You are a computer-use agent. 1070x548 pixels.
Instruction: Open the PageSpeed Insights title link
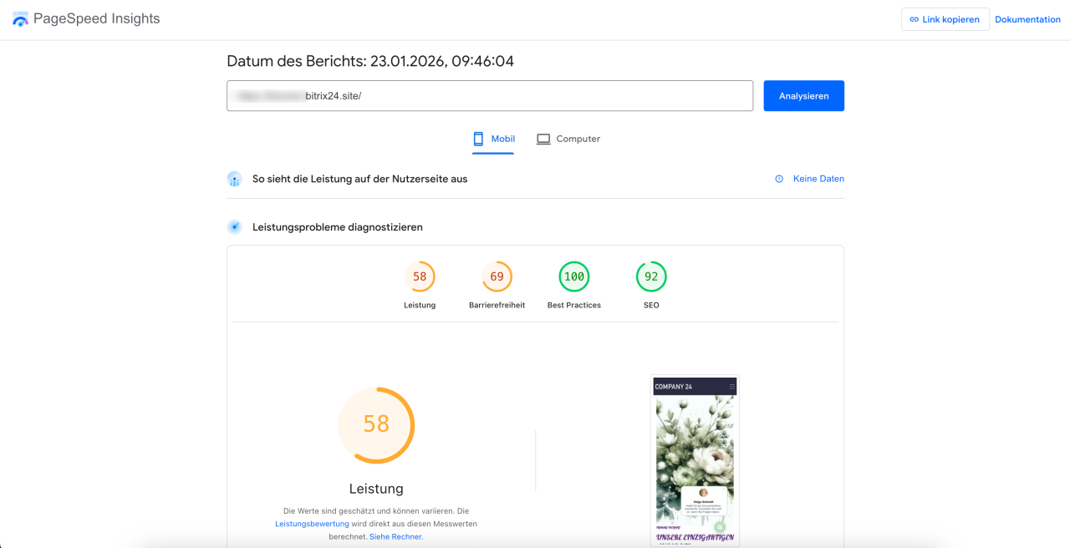[x=96, y=18]
